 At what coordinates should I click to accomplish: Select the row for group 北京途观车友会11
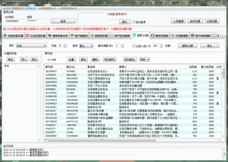pos(132,71)
